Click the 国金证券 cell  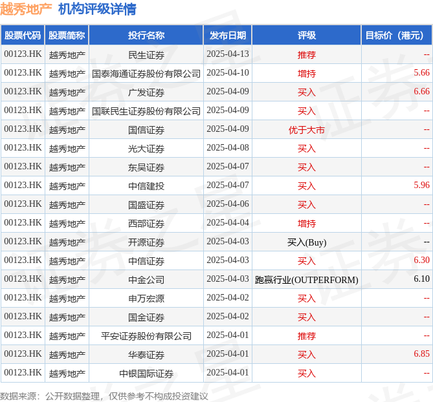point(146,317)
